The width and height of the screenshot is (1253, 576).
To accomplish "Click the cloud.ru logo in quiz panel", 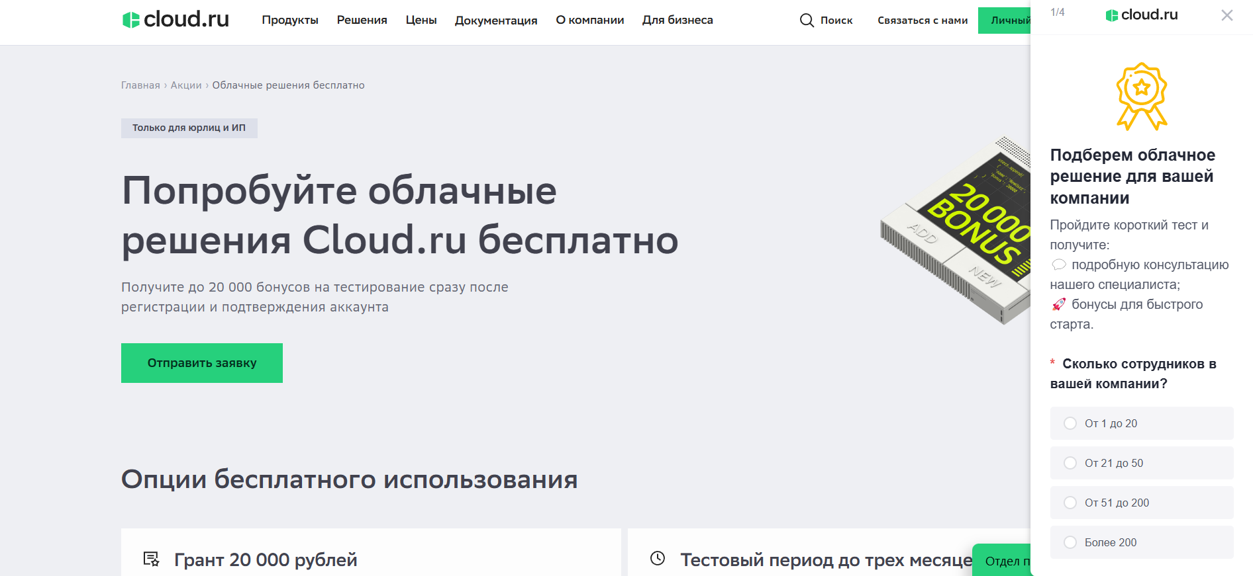I will (1141, 15).
